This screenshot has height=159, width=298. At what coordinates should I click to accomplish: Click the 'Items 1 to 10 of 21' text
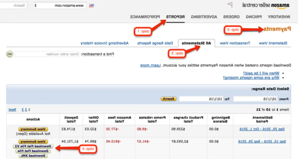click(272, 110)
